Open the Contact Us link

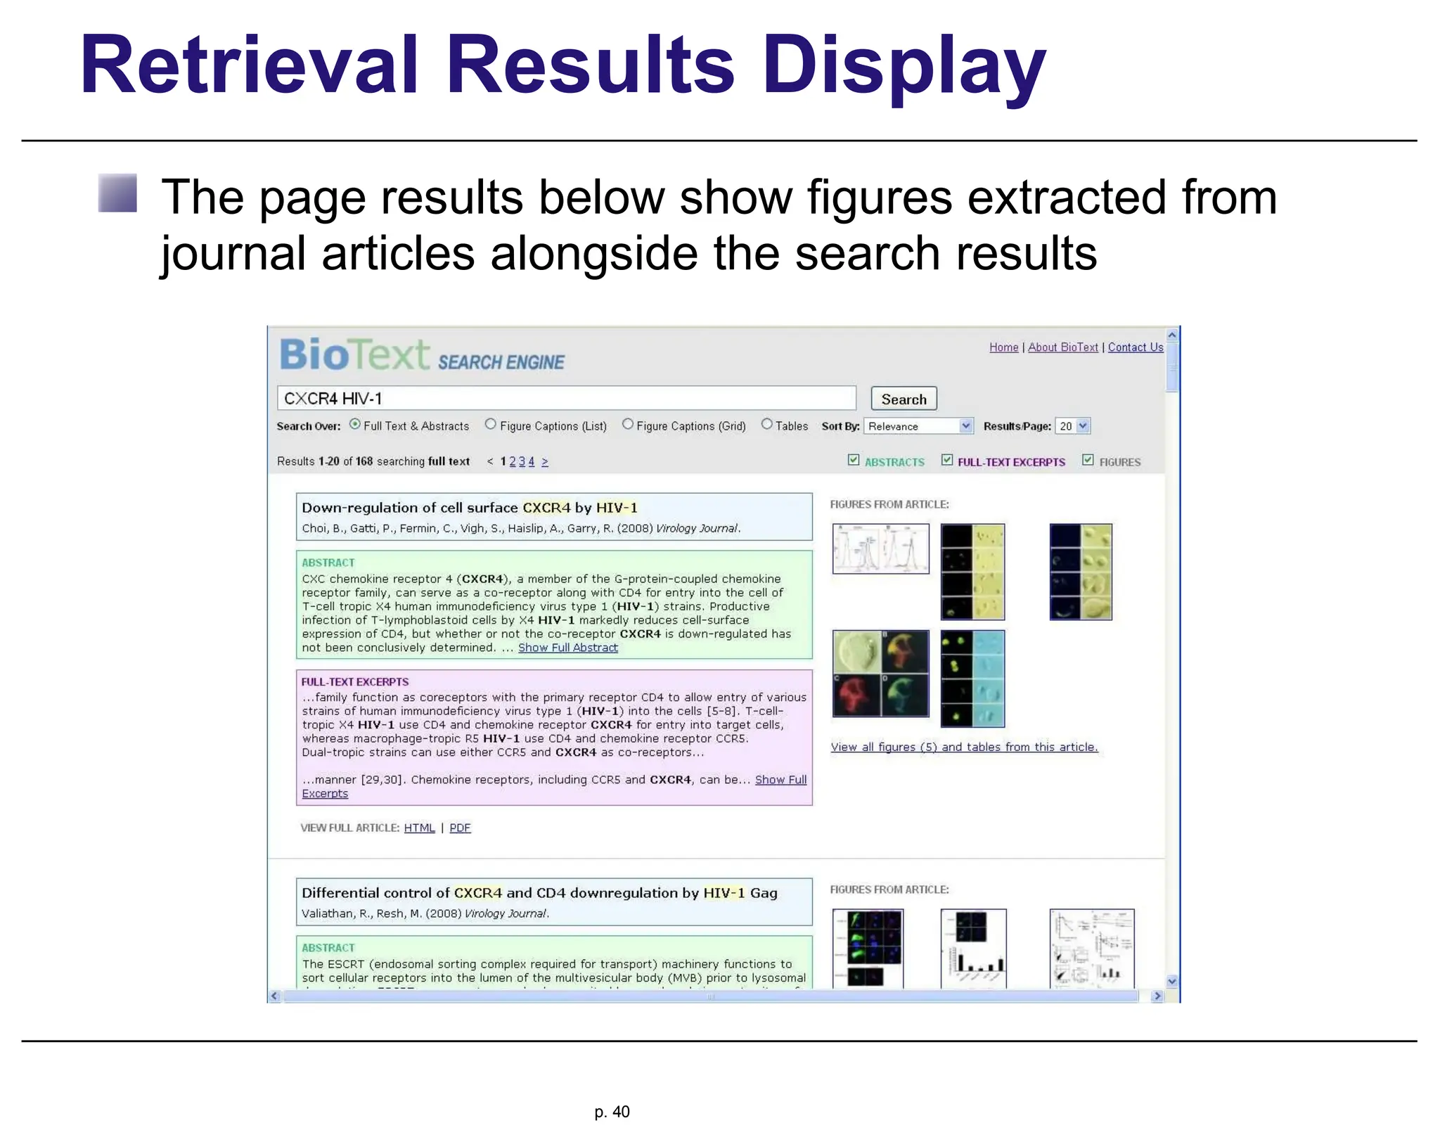pyautogui.click(x=1136, y=347)
